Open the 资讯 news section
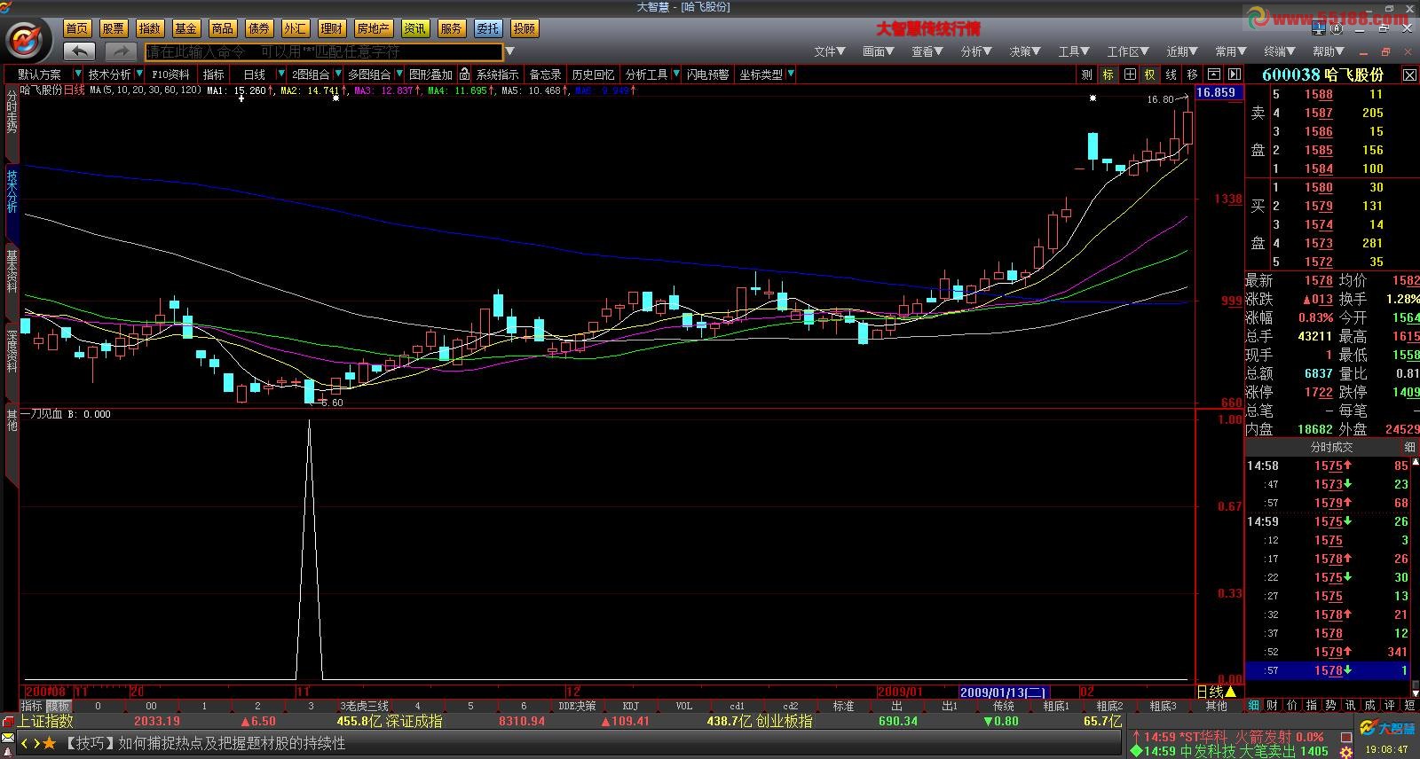The height and width of the screenshot is (759, 1420). [x=414, y=28]
